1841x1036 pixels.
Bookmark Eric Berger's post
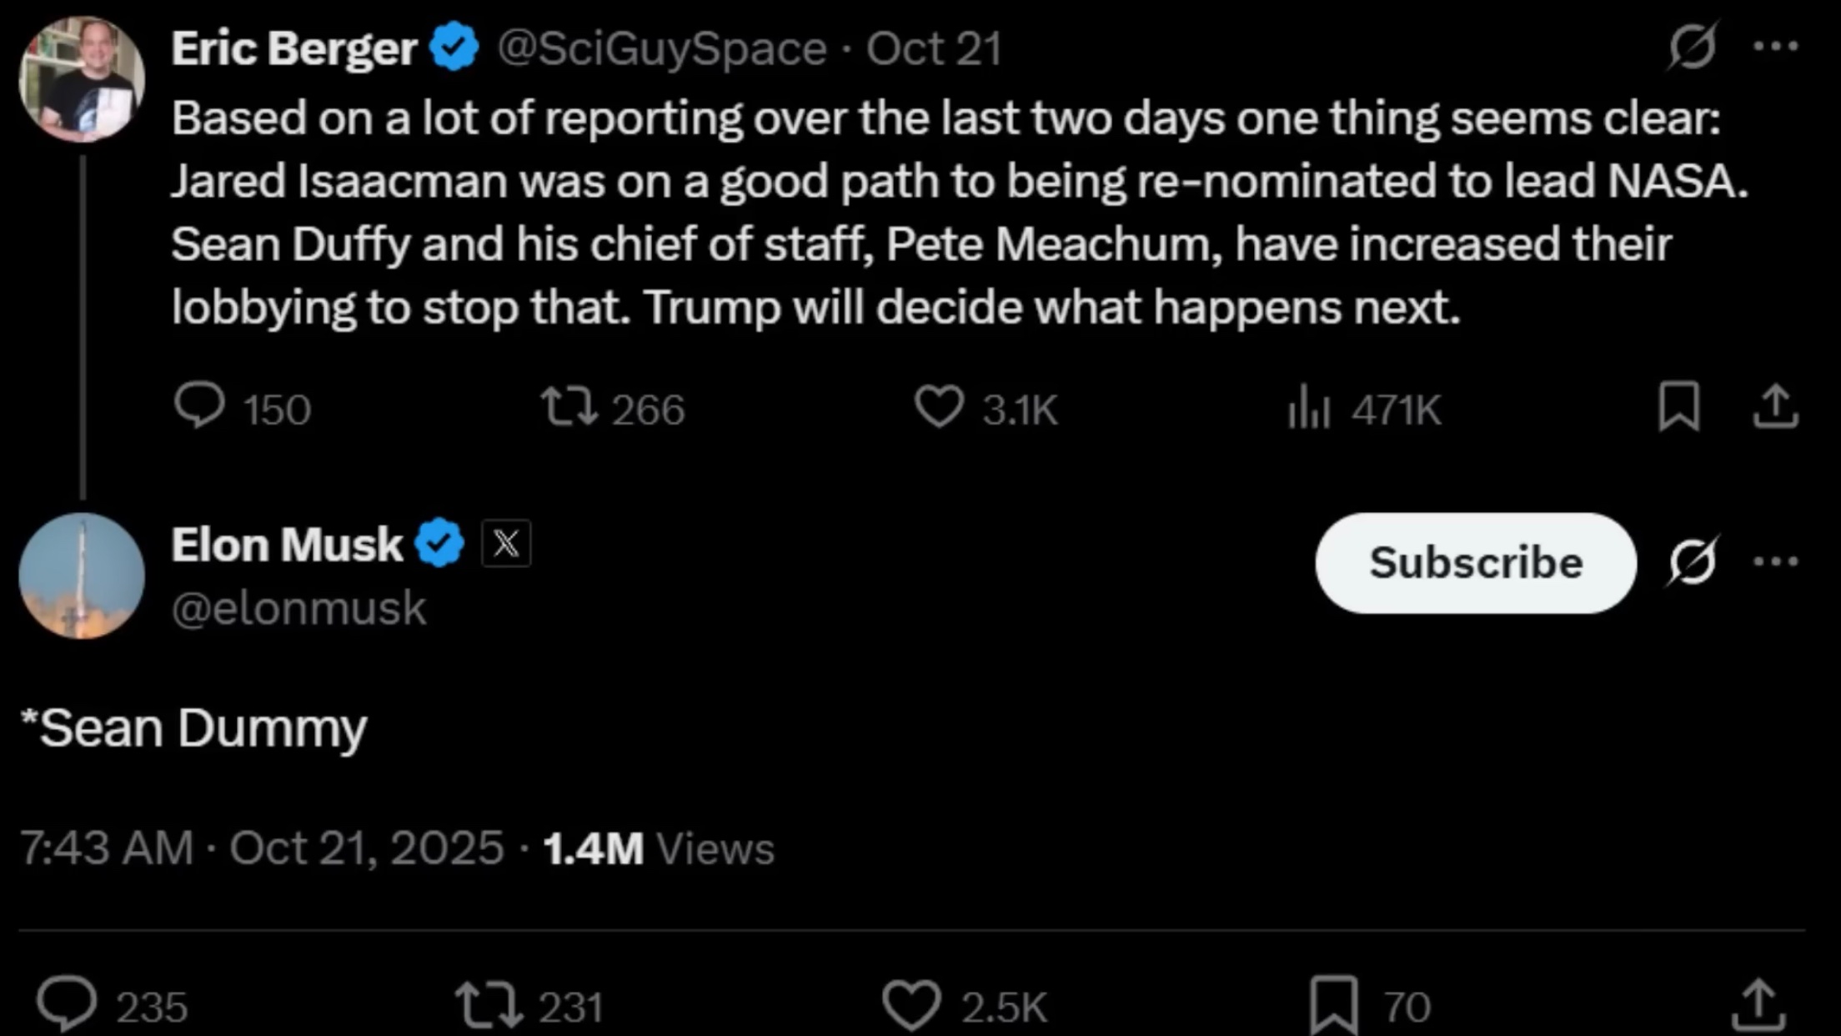coord(1678,406)
